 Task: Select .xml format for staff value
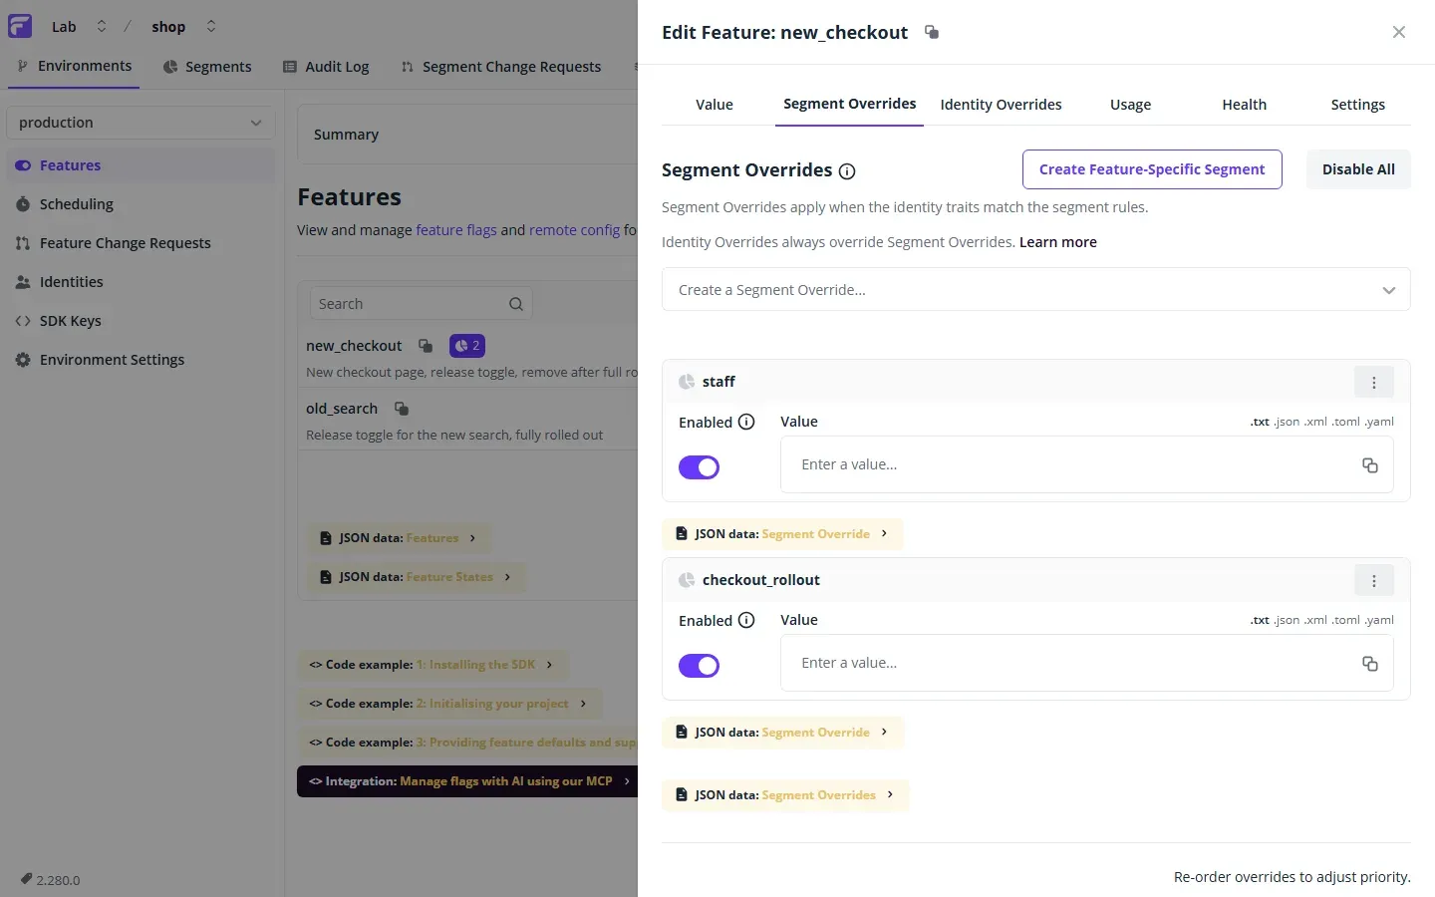pos(1315,422)
